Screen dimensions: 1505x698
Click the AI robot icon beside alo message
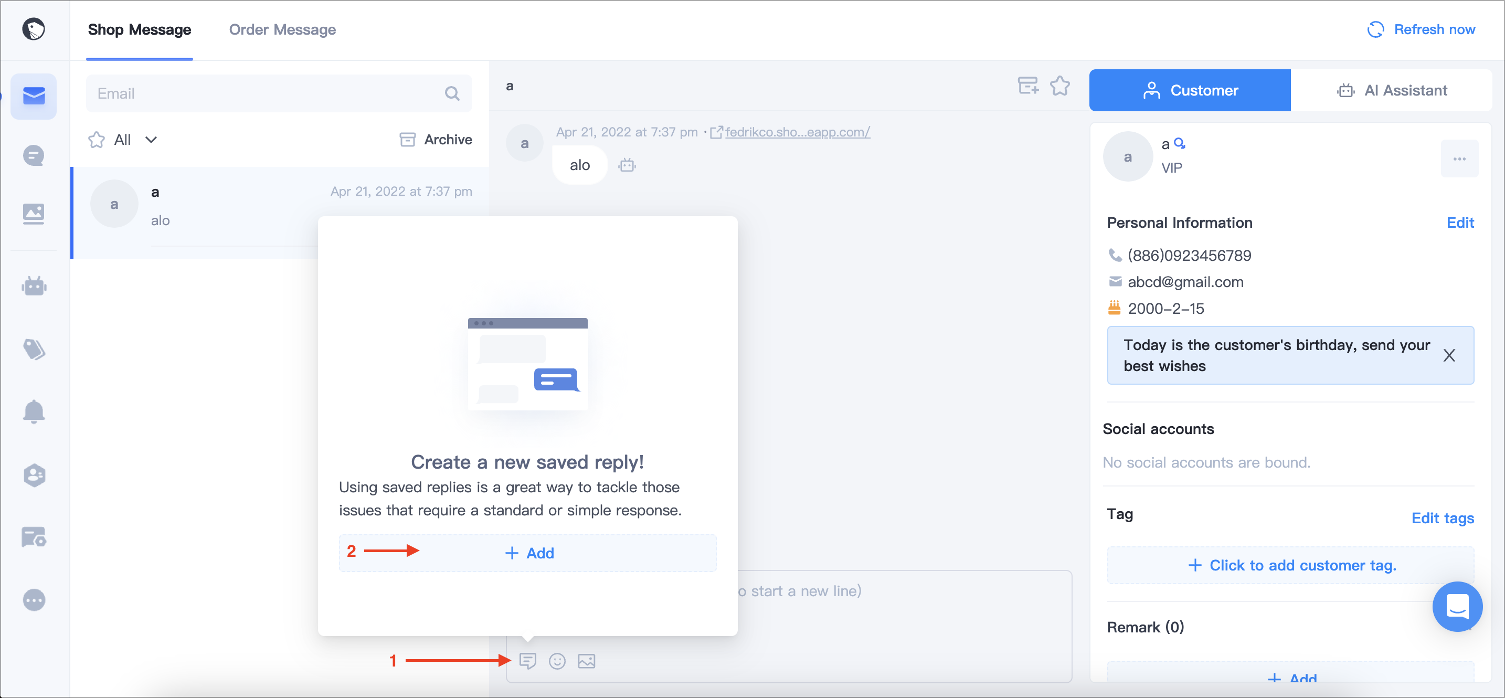[x=628, y=165]
